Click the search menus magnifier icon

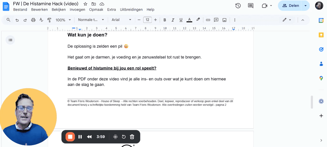(8, 20)
